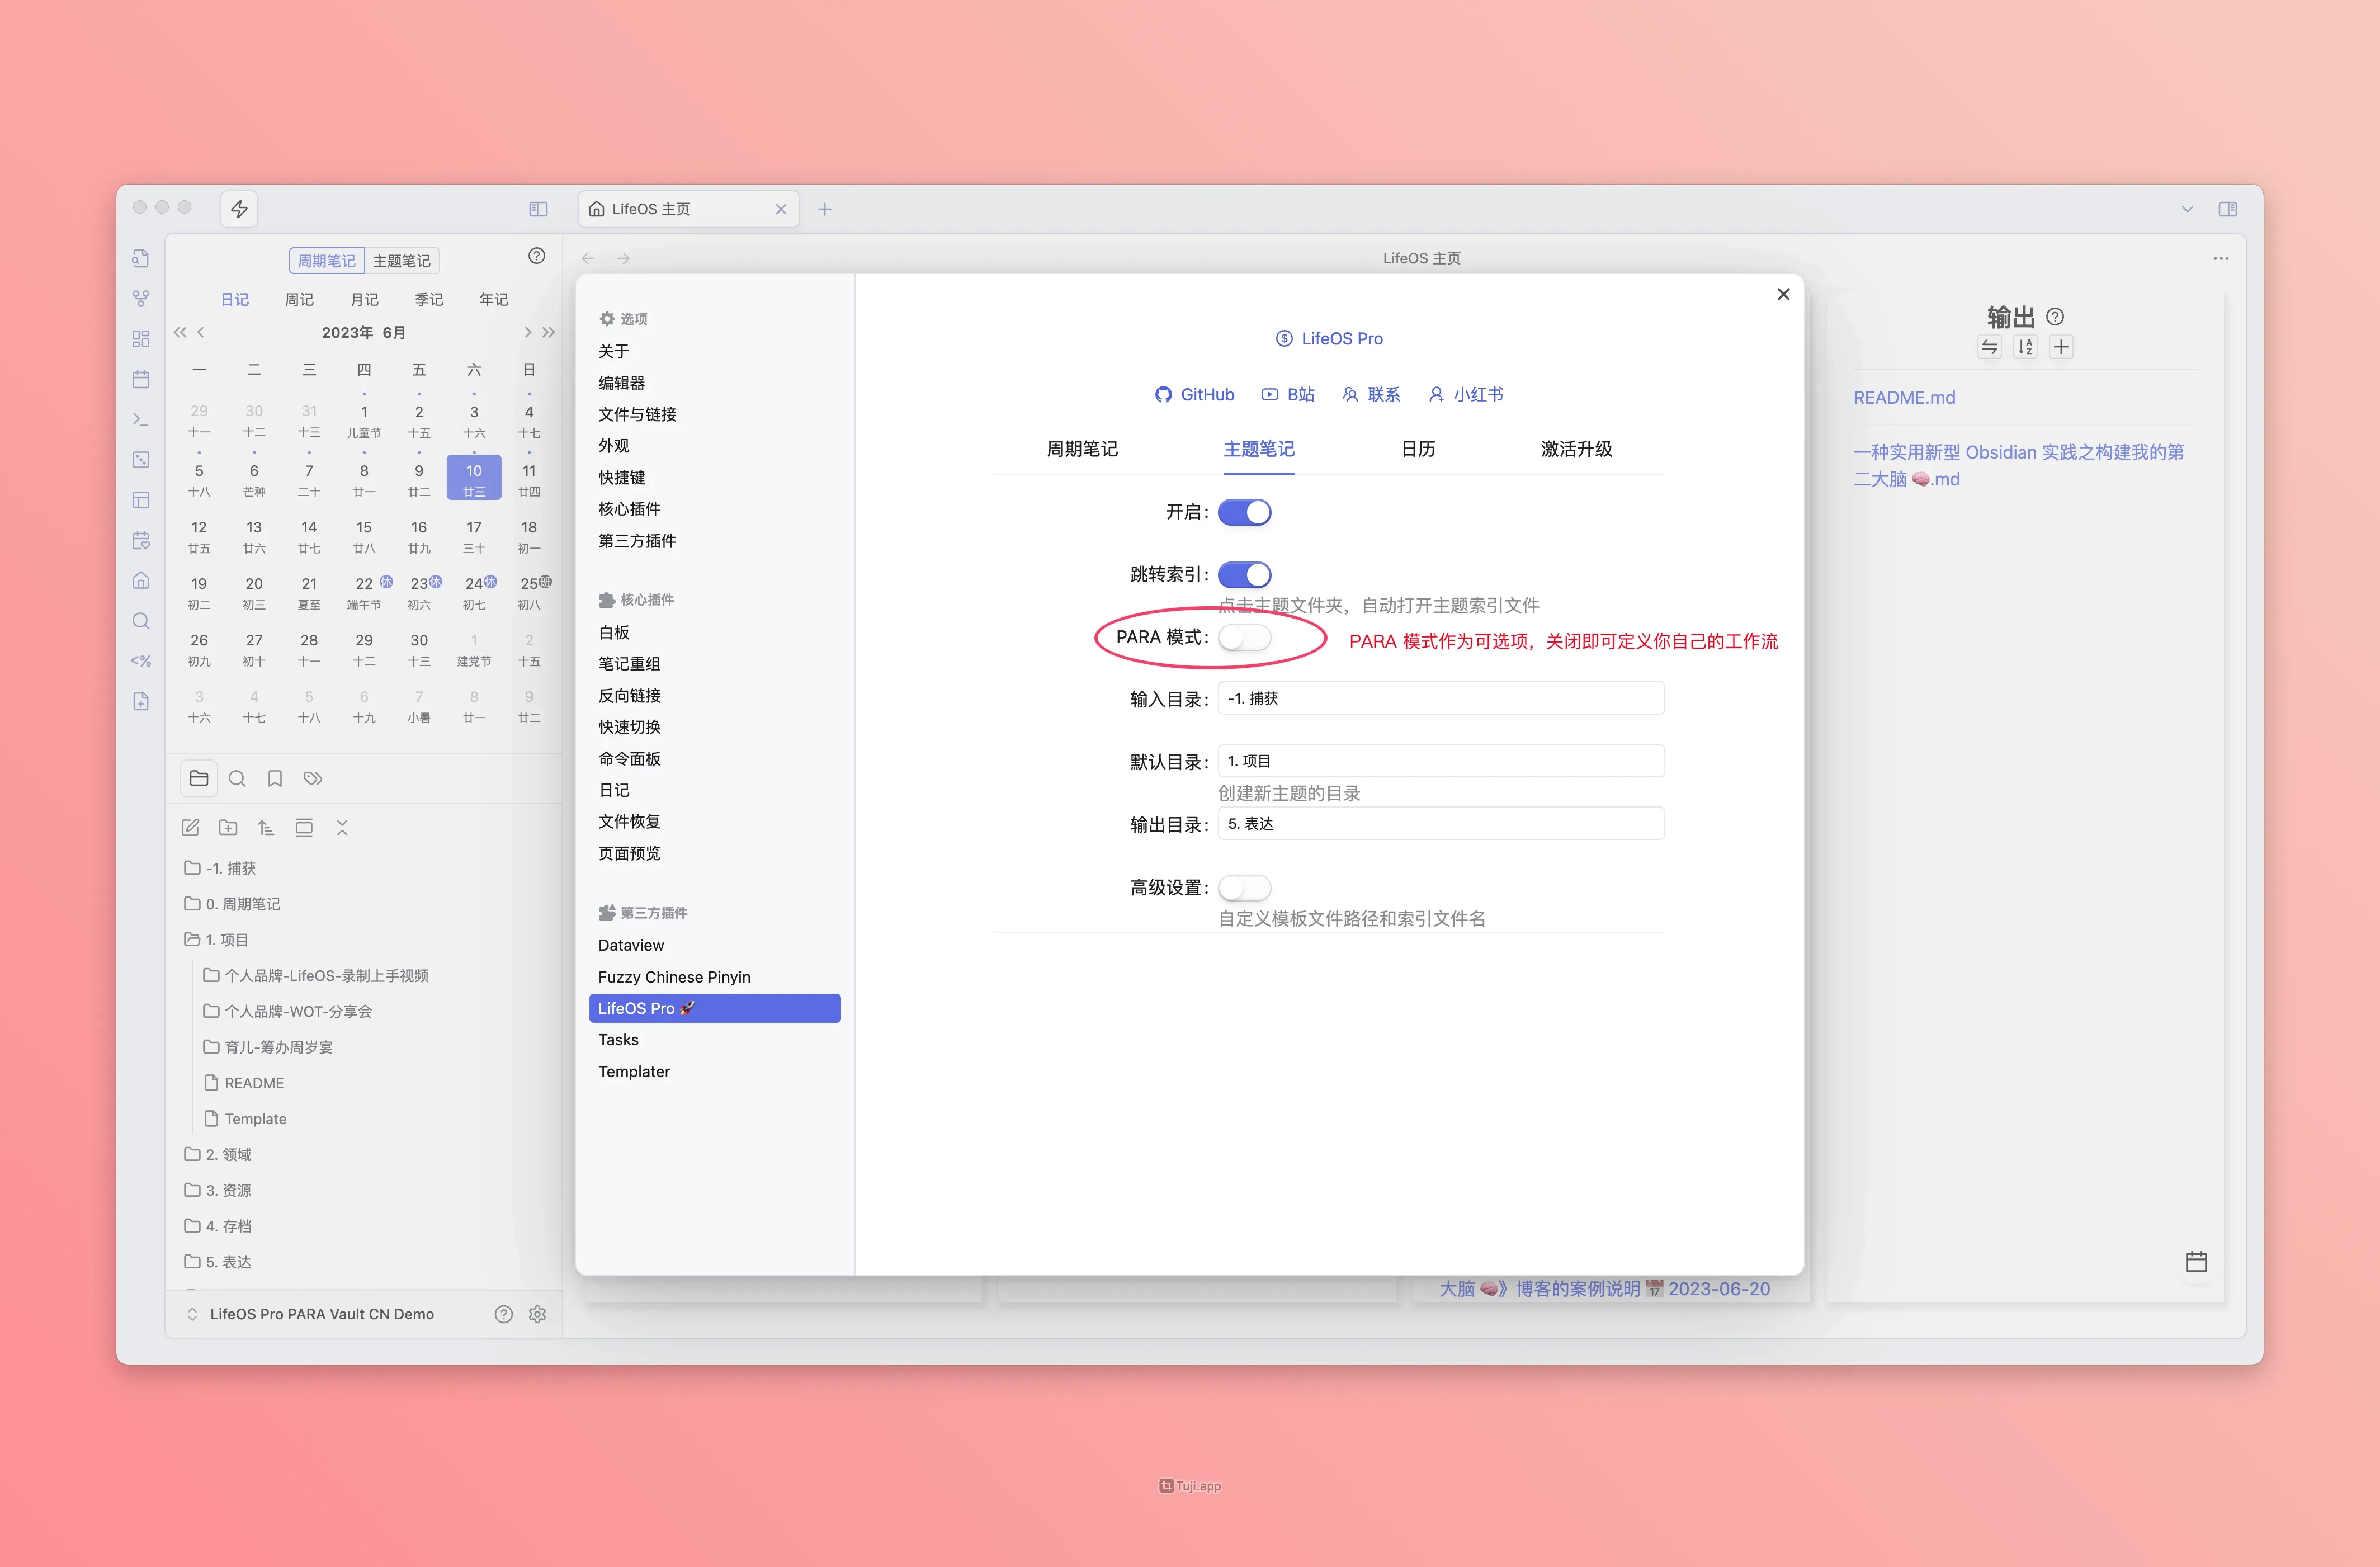Select Templater in plugin settings list
The image size is (2380, 1567).
634,1071
